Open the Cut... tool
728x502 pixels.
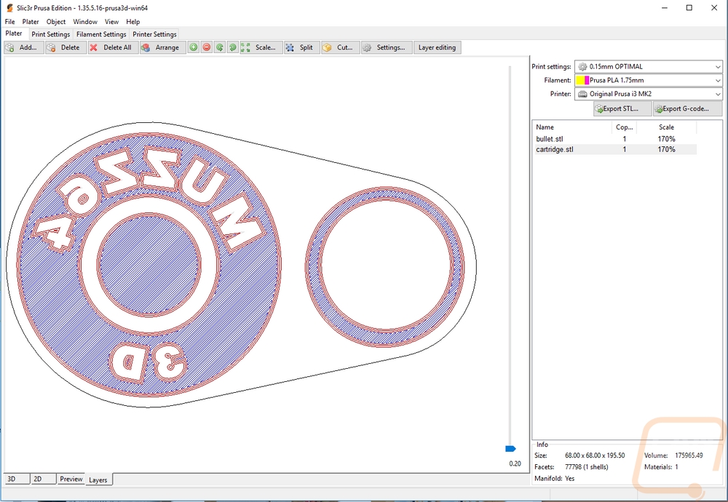(340, 47)
